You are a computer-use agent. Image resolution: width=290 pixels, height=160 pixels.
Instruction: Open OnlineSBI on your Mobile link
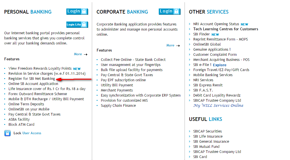[29, 109]
